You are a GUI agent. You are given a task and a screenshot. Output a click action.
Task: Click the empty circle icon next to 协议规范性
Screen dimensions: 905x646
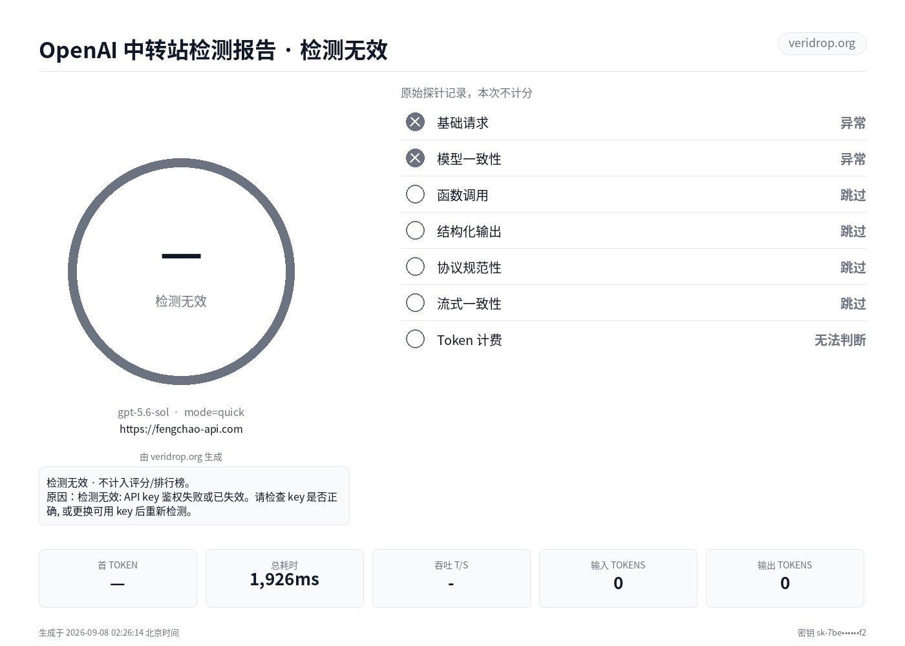coord(415,267)
